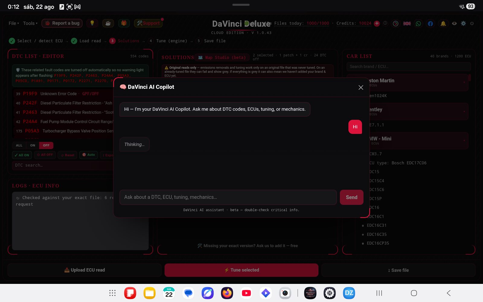This screenshot has height=302, width=483.
Task: Select EDC16C31 in car list
Action: tap(376, 225)
